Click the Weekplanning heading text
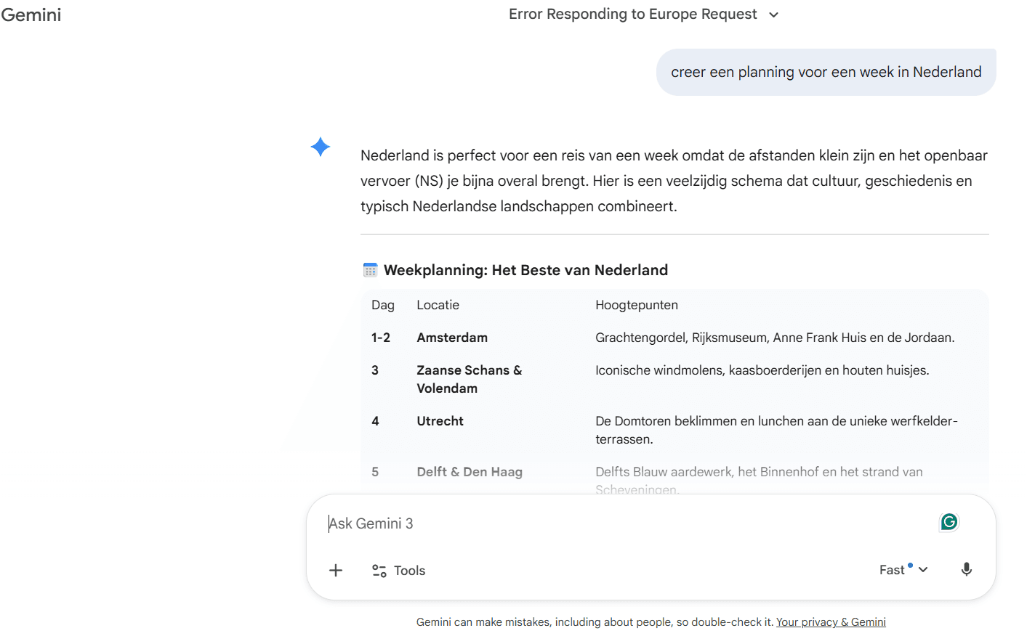This screenshot has width=1027, height=636. tap(525, 270)
